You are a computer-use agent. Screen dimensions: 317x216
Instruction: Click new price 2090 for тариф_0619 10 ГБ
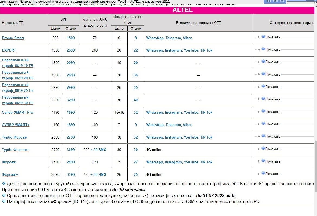click(x=71, y=63)
